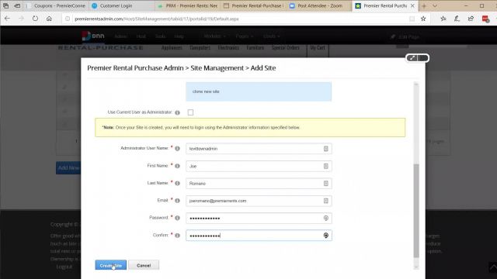
Task: Open a new browser tab with plus
Action: click(424, 5)
